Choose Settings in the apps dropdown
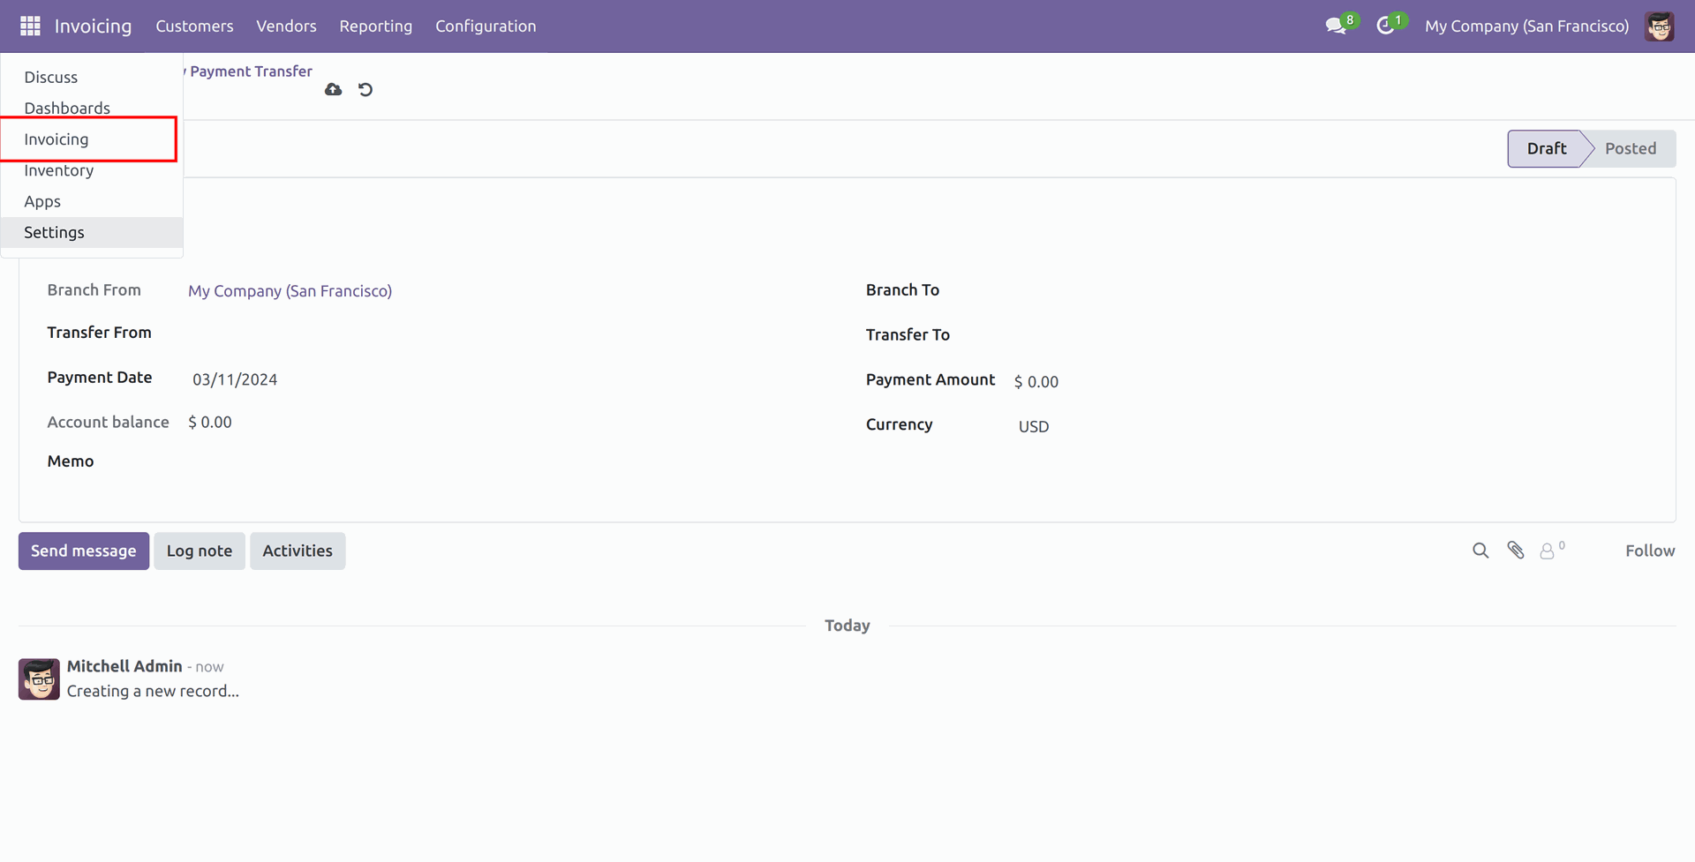 click(54, 233)
